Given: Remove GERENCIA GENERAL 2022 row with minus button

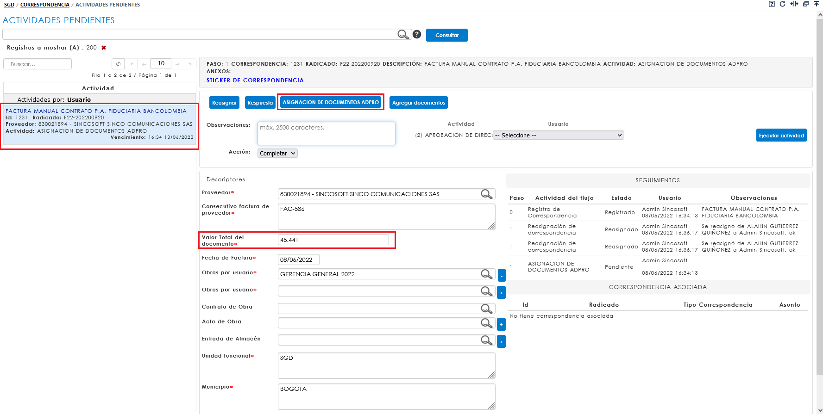Looking at the screenshot, I should [x=502, y=275].
